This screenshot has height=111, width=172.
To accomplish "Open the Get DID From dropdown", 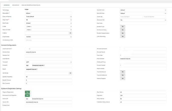I will 143,10.
